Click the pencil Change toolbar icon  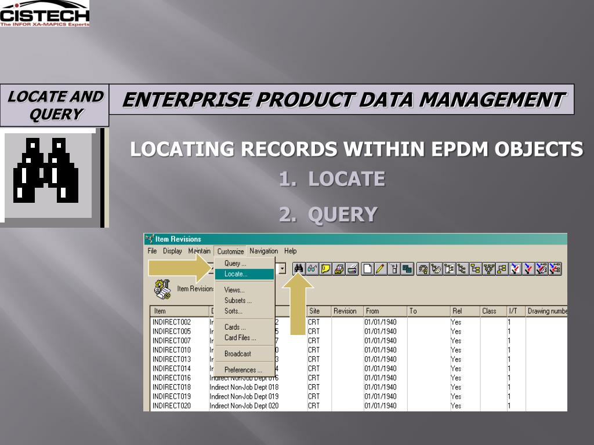(x=381, y=269)
